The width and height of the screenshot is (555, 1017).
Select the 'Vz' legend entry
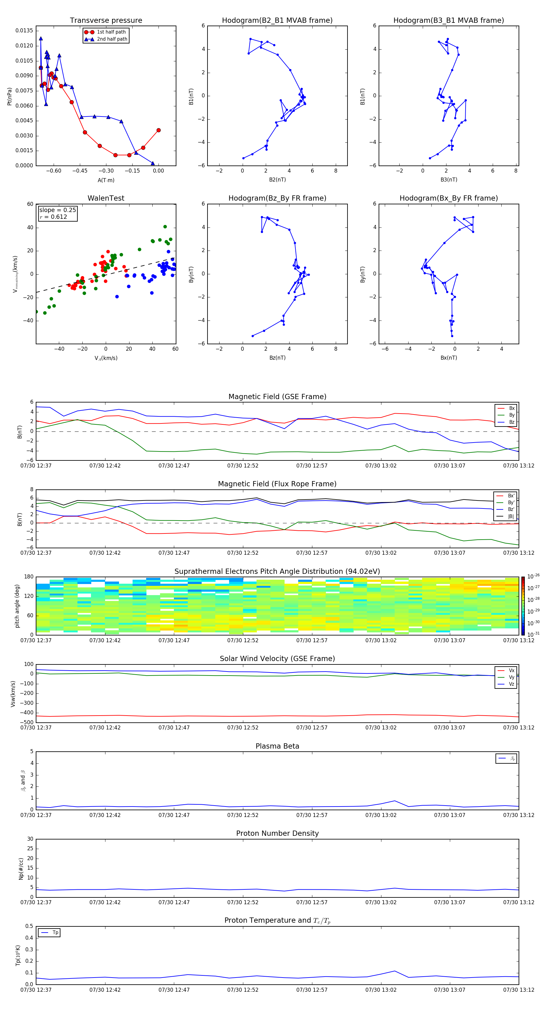pos(506,684)
